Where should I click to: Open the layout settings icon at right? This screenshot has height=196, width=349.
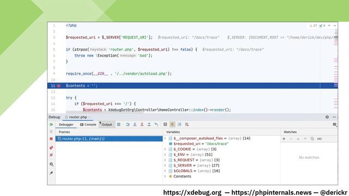click(x=334, y=125)
